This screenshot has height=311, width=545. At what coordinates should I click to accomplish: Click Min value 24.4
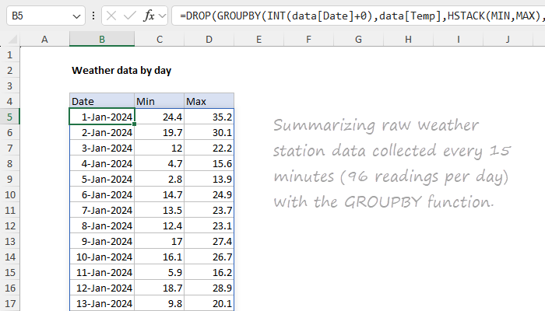point(159,117)
